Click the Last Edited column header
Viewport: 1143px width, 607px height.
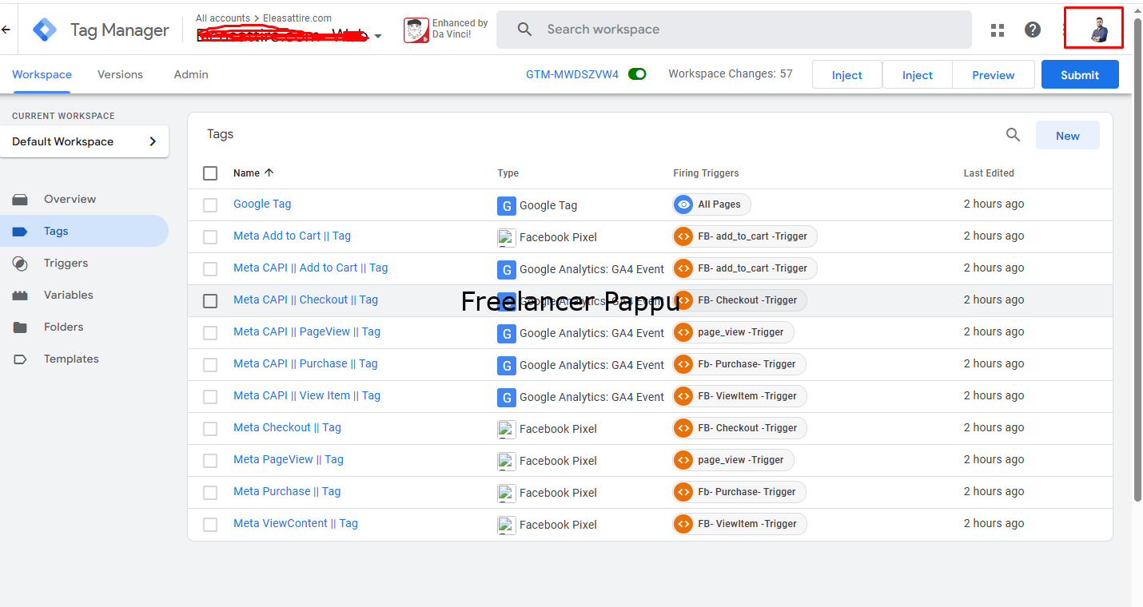989,173
